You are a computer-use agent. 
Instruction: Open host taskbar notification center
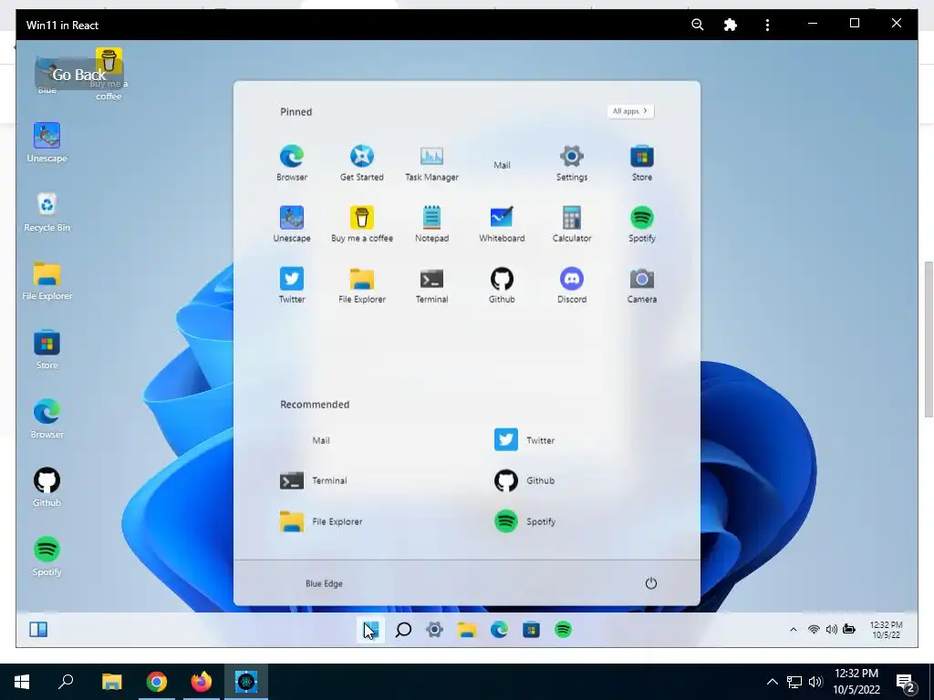[x=906, y=683]
